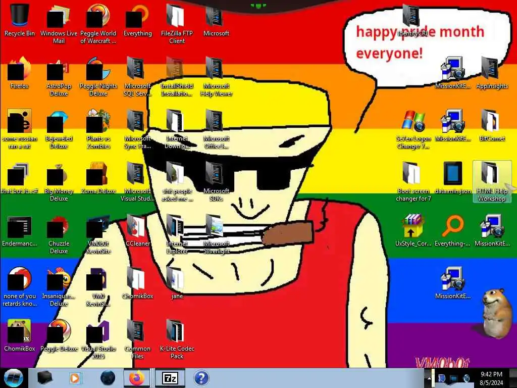This screenshot has width=517, height=388.
Task: Show hidden system tray icons
Action: pos(429,378)
